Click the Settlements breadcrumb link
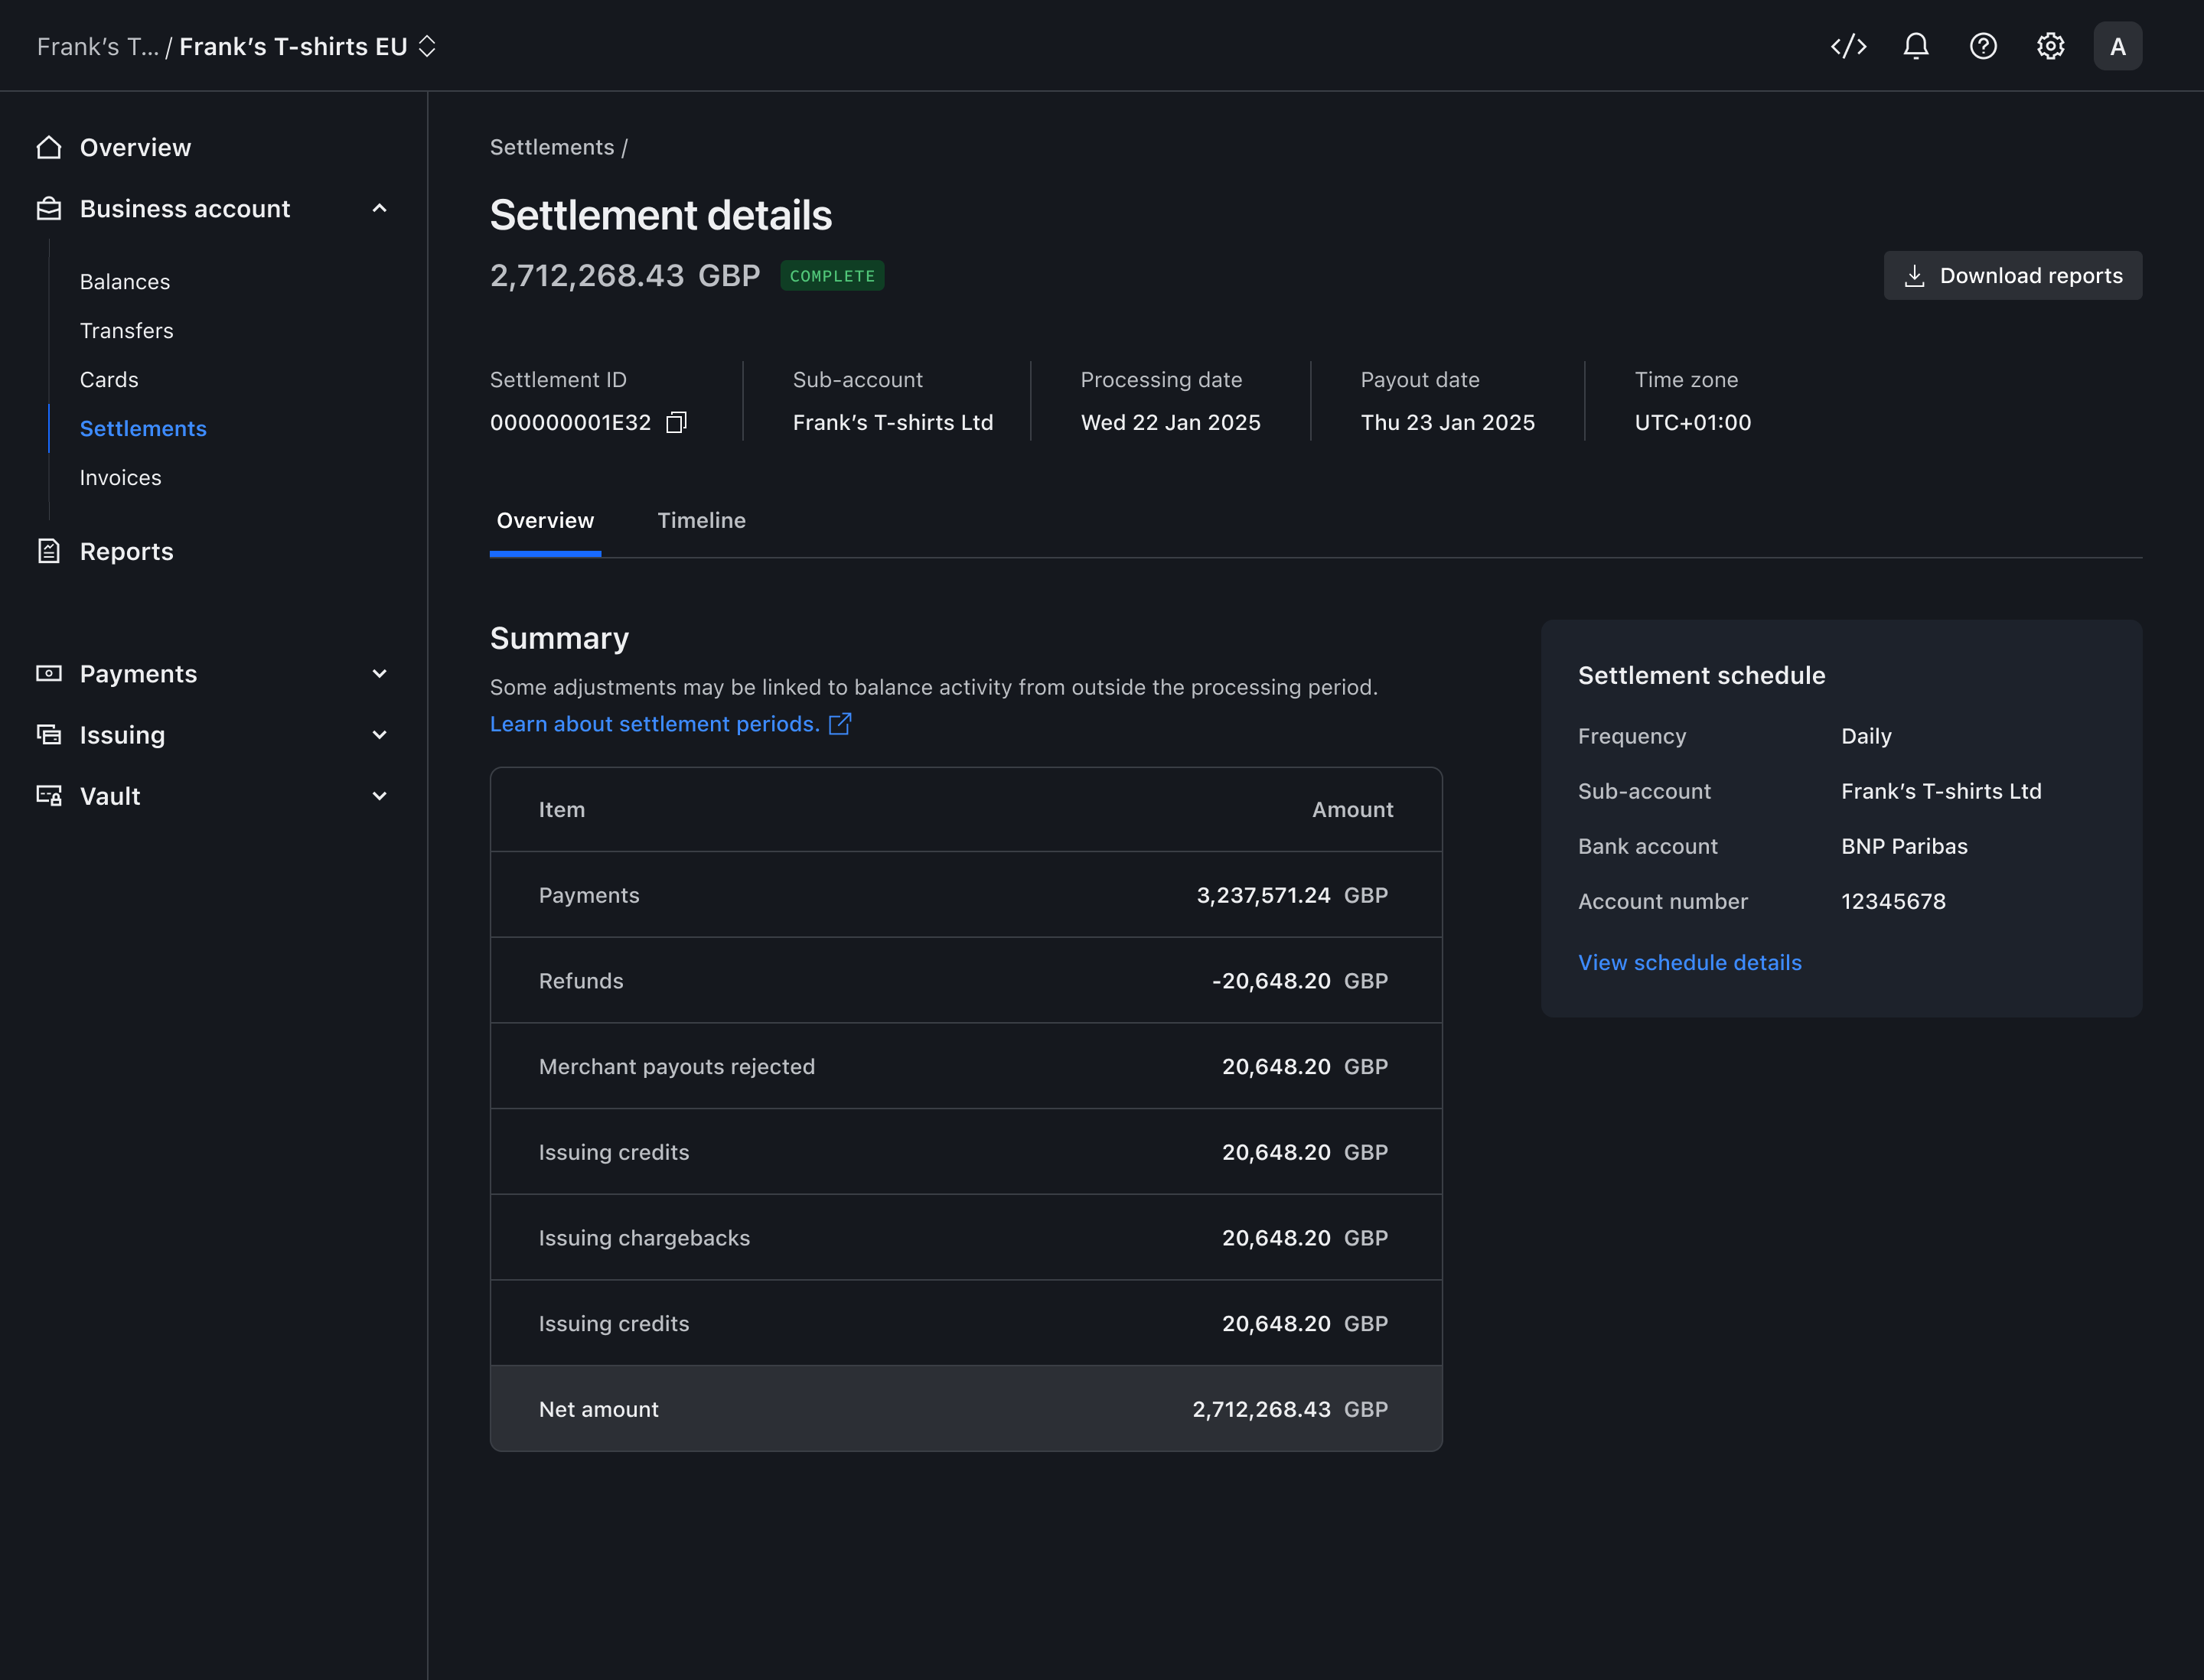The width and height of the screenshot is (2204, 1680). coord(551,147)
